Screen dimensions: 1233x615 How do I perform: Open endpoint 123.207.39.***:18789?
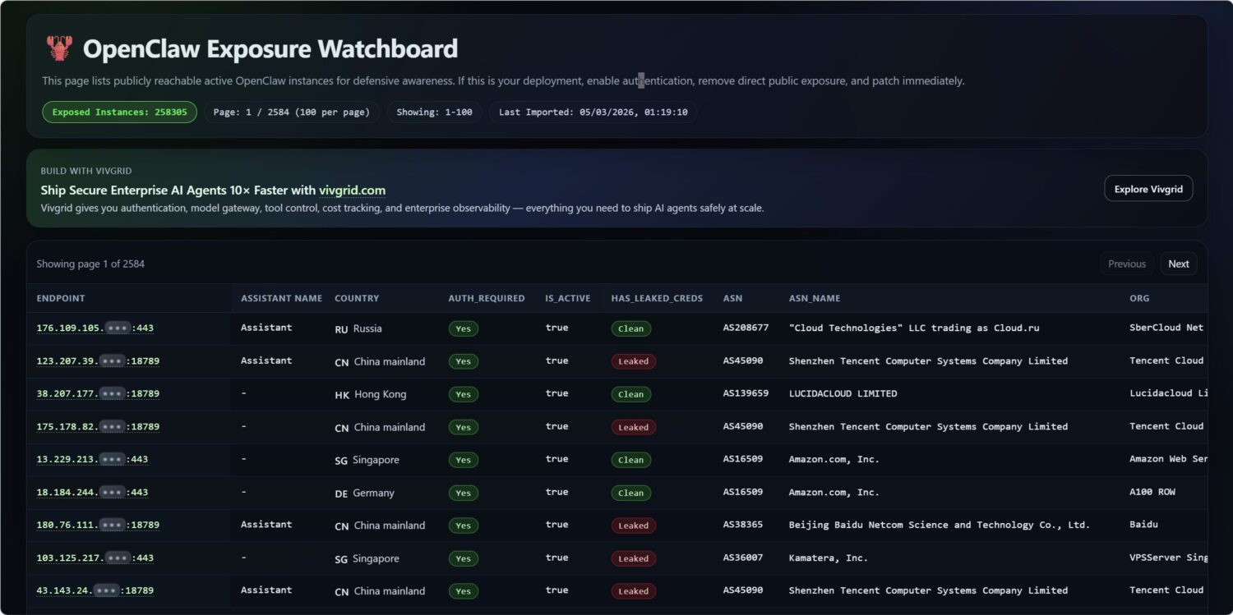98,360
